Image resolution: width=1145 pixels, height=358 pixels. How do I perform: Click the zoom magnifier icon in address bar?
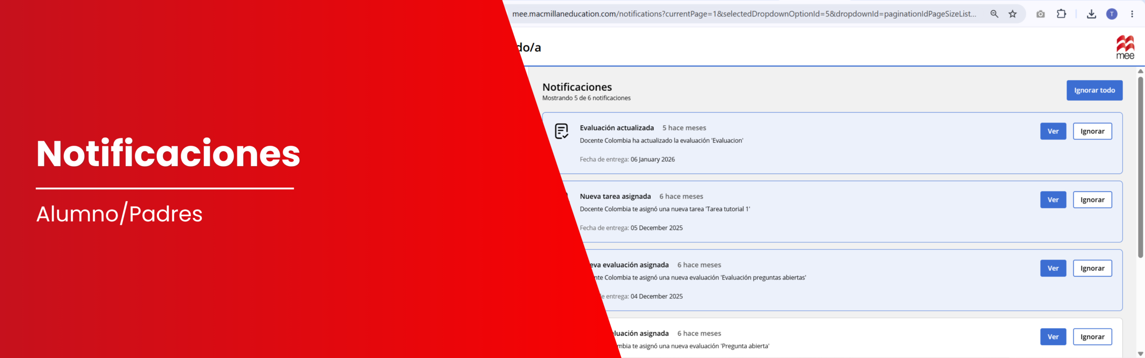(x=994, y=14)
